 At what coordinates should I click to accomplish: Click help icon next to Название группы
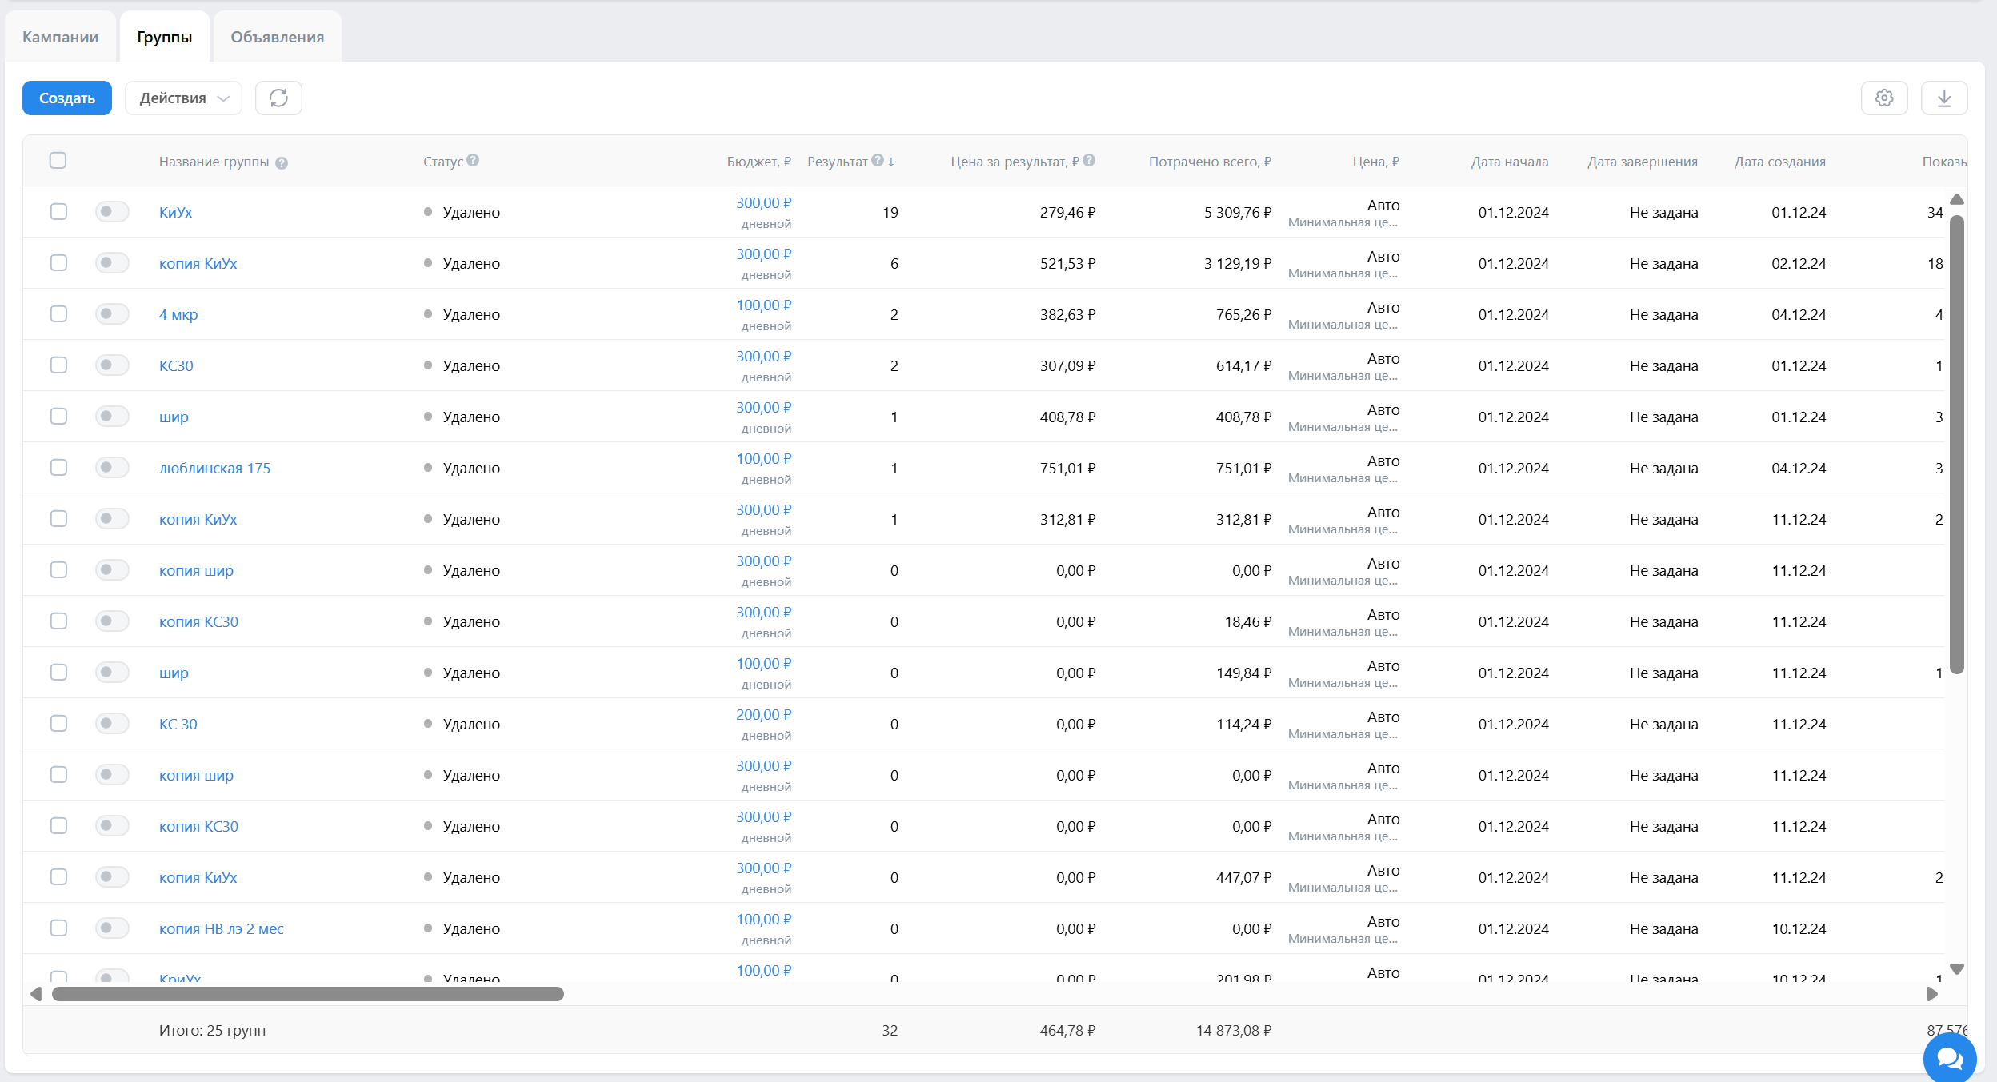(282, 163)
